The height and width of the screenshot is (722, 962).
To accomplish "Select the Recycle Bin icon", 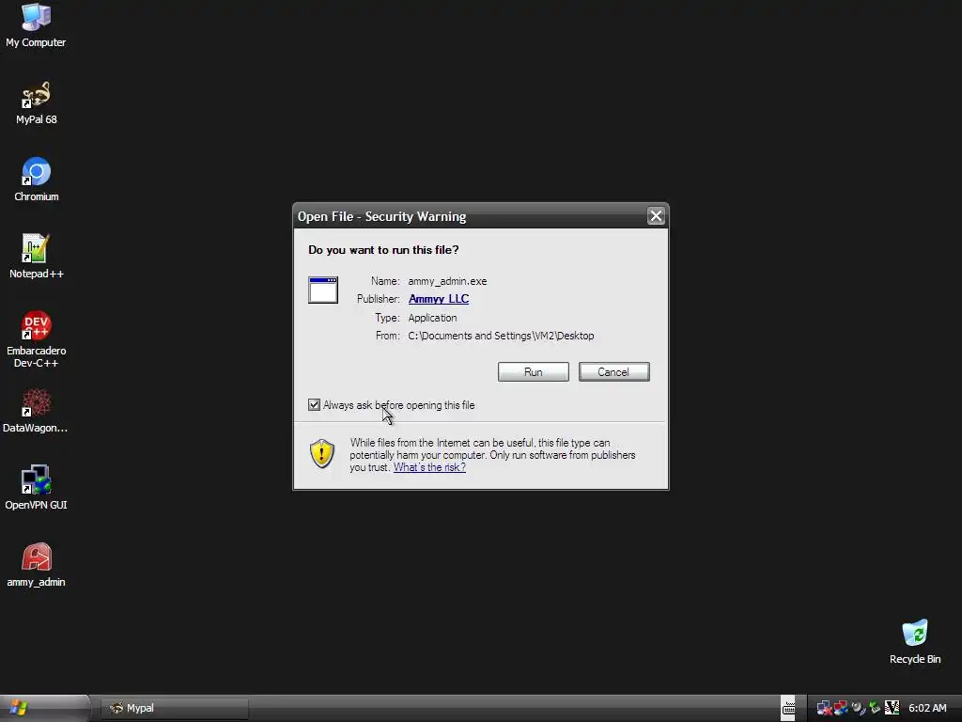I will coord(915,642).
